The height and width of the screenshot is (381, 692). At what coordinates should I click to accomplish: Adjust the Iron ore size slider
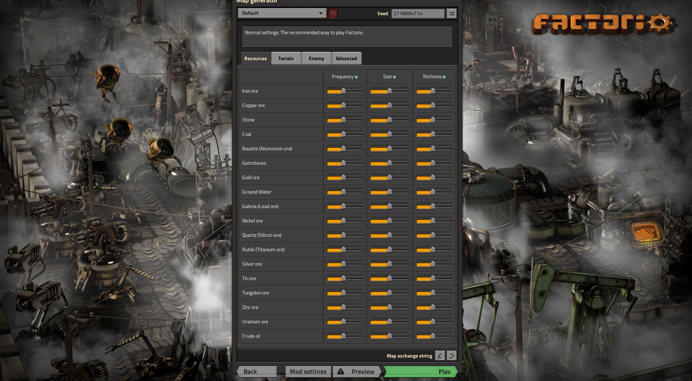[390, 91]
